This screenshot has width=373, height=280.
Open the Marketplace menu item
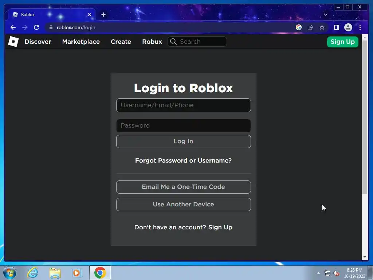coord(81,42)
